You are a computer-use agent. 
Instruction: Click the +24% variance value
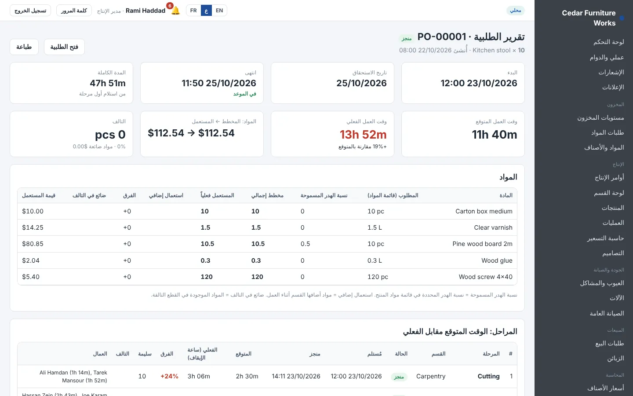pyautogui.click(x=169, y=376)
